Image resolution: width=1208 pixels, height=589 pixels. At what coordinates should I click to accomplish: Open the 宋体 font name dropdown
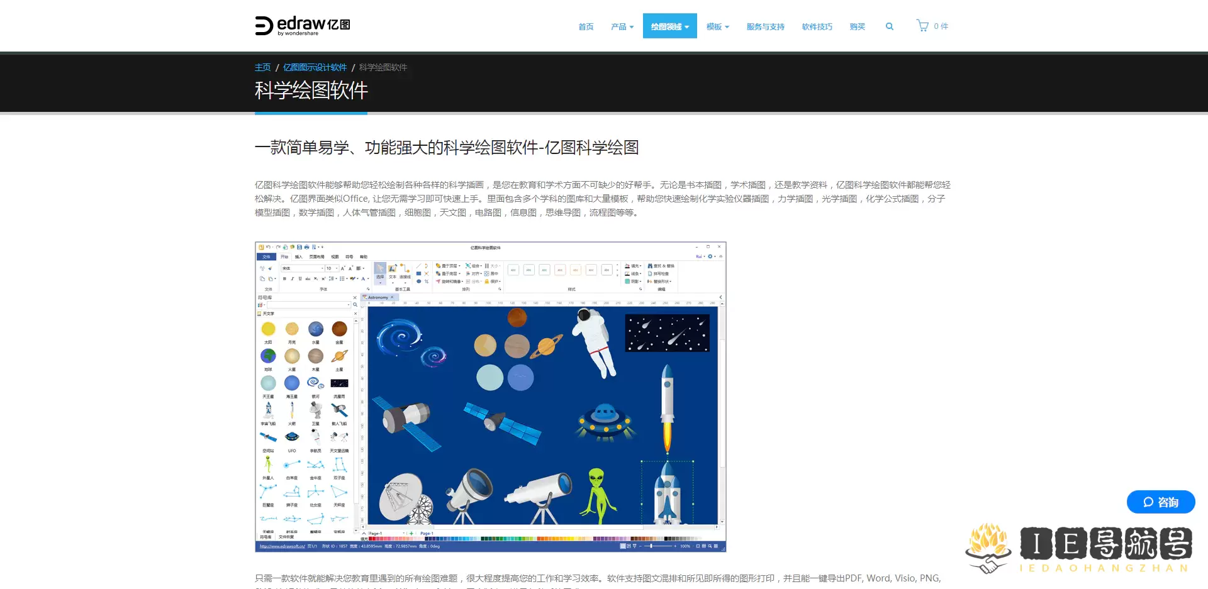[303, 268]
